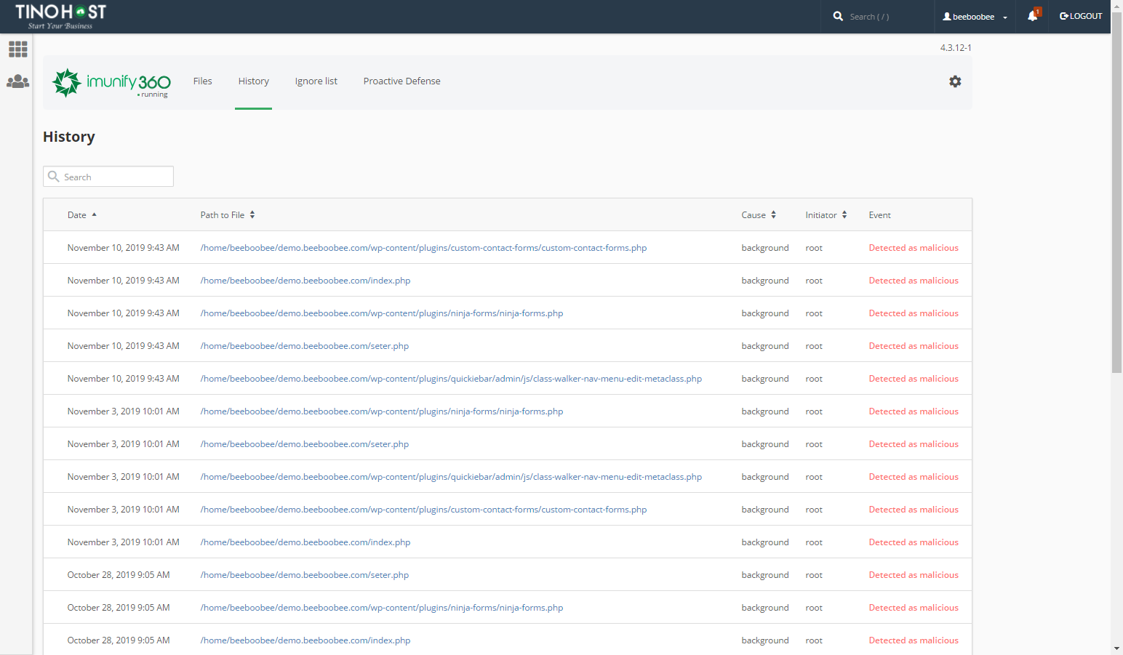Screen dimensions: 1123x655
Task: Open the users group icon in sidebar
Action: click(x=18, y=81)
